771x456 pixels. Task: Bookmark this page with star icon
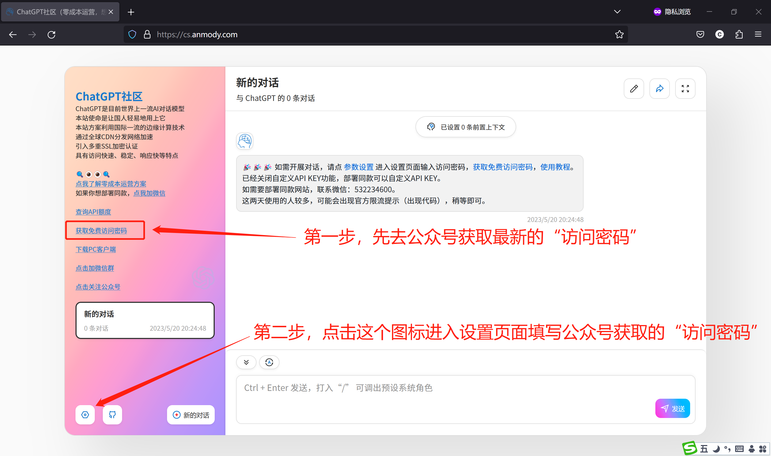[x=619, y=35]
